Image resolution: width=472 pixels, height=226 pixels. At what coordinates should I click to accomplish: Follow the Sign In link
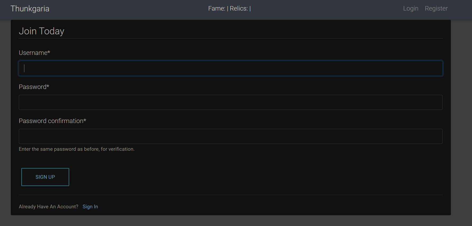click(90, 206)
